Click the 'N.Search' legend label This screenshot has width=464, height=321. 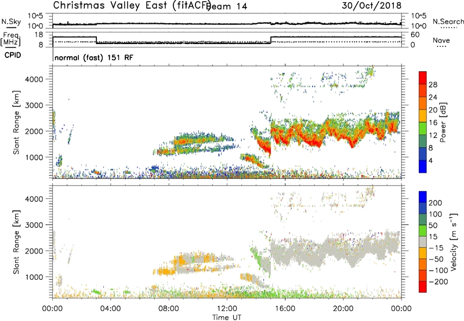click(x=448, y=21)
